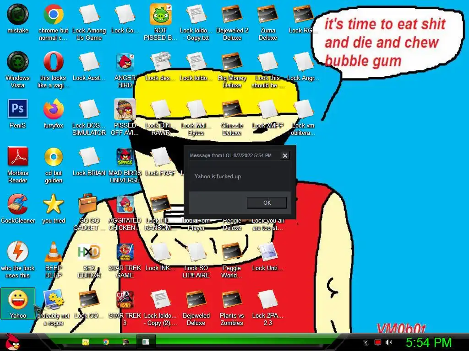
Task: Open the Photoshop icon labeled PeniS
Action: 18,114
